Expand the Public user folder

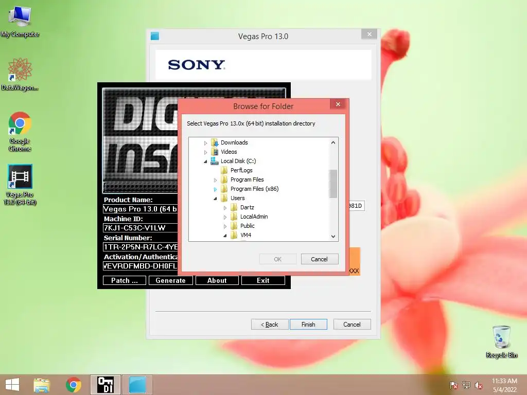pos(225,226)
